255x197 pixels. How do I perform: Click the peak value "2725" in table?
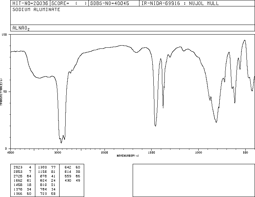point(18,176)
